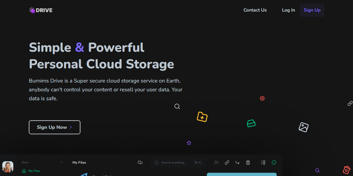Click the red trash bin icon

click(x=346, y=169)
